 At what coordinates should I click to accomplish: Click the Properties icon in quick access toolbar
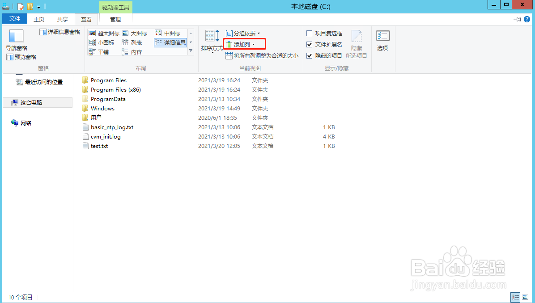click(x=21, y=6)
